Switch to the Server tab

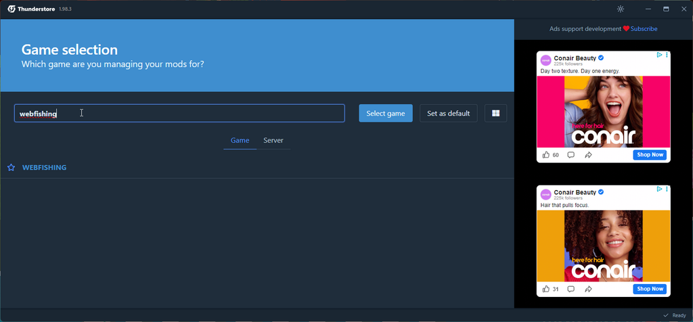click(x=273, y=141)
